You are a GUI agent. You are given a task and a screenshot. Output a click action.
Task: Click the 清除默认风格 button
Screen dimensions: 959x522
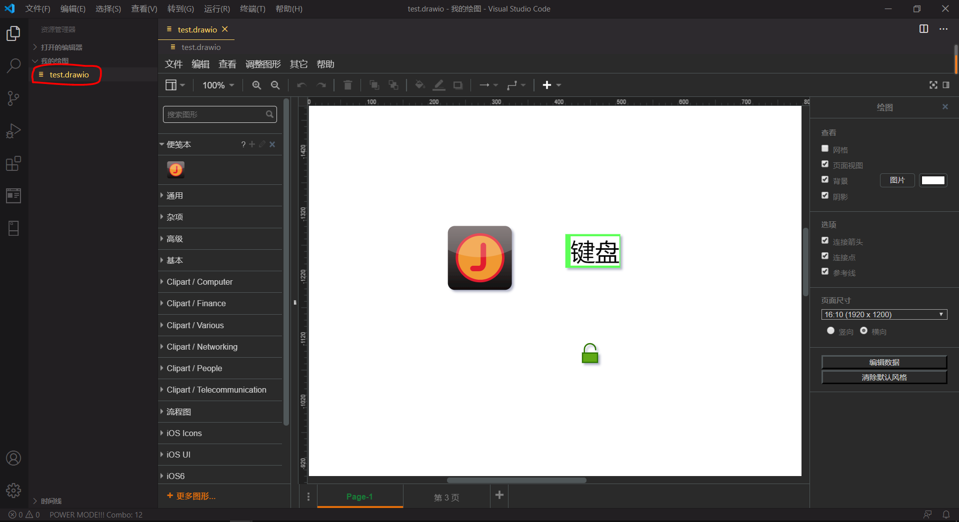(x=884, y=377)
